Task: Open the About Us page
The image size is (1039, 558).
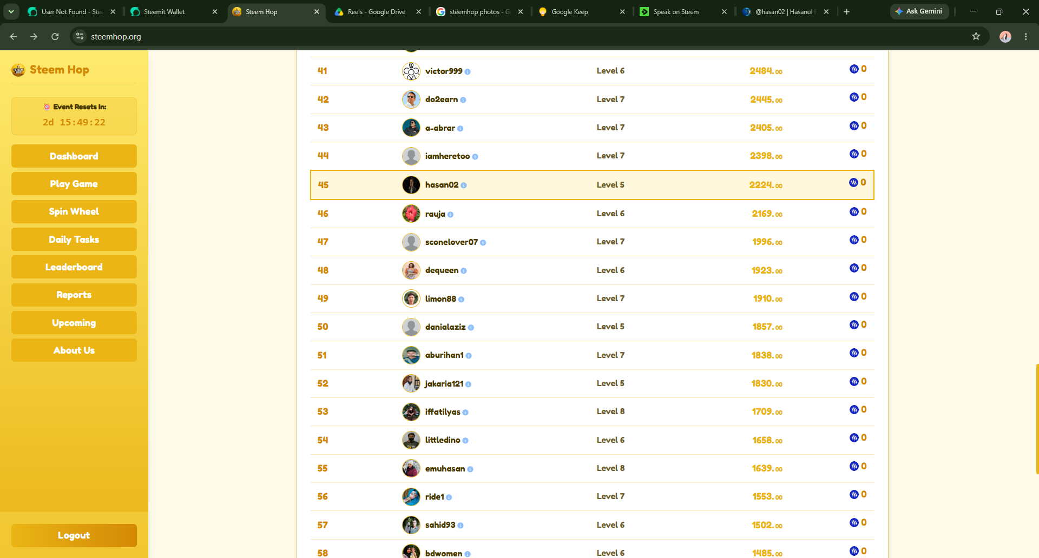Action: click(74, 350)
